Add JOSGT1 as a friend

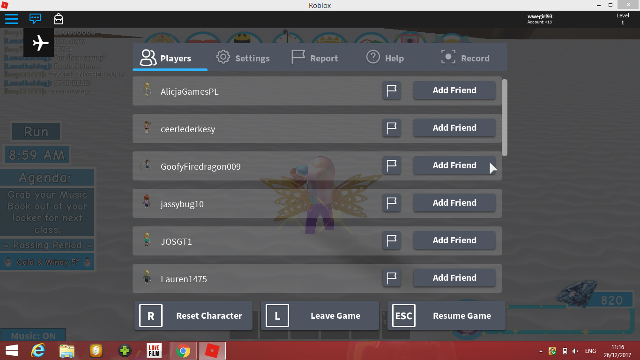454,240
